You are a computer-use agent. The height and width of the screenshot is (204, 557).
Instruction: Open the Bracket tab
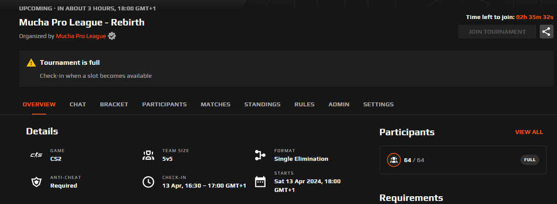[114, 105]
